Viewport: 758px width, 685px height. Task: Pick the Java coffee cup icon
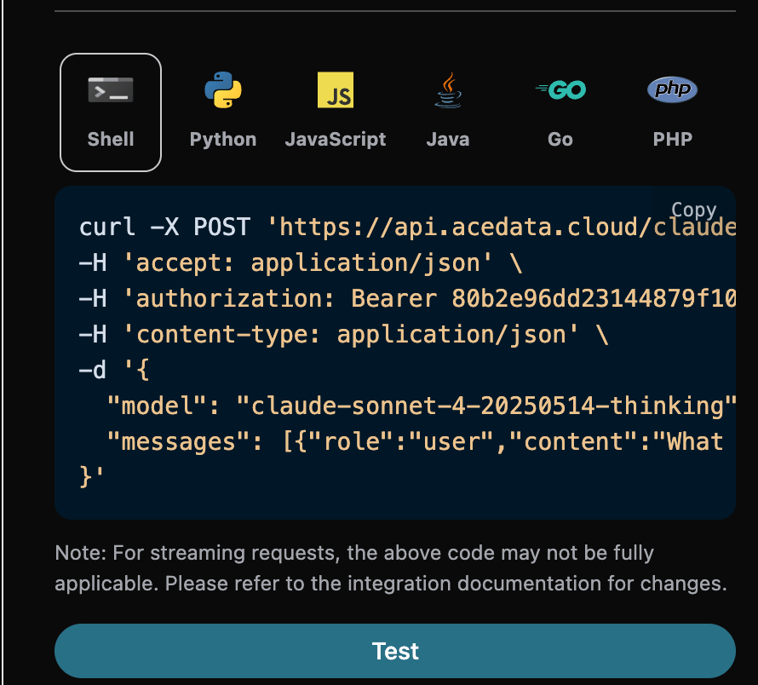448,89
